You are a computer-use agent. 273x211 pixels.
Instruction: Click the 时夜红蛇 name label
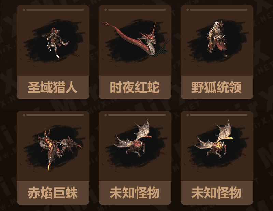(x=135, y=87)
